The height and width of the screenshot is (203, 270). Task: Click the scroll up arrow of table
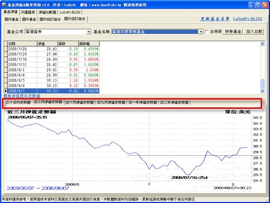262,44
